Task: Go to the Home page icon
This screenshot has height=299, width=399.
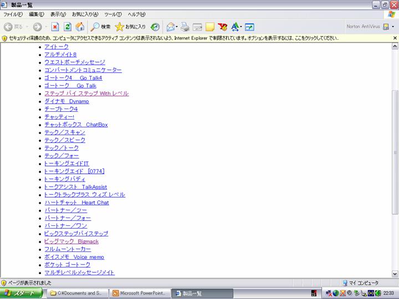Action: [x=80, y=27]
